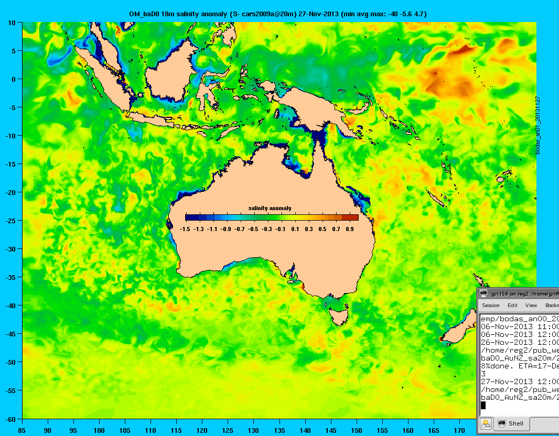This screenshot has width=559, height=436.
Task: Click the terminal icon in Konsole title bar
Action: (x=483, y=293)
